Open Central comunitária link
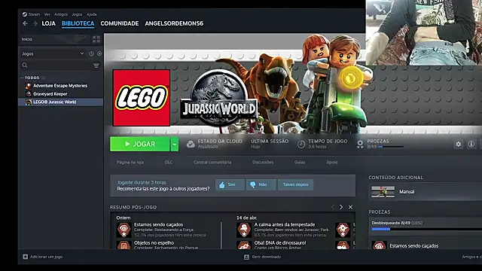The image size is (482, 271). point(212,163)
